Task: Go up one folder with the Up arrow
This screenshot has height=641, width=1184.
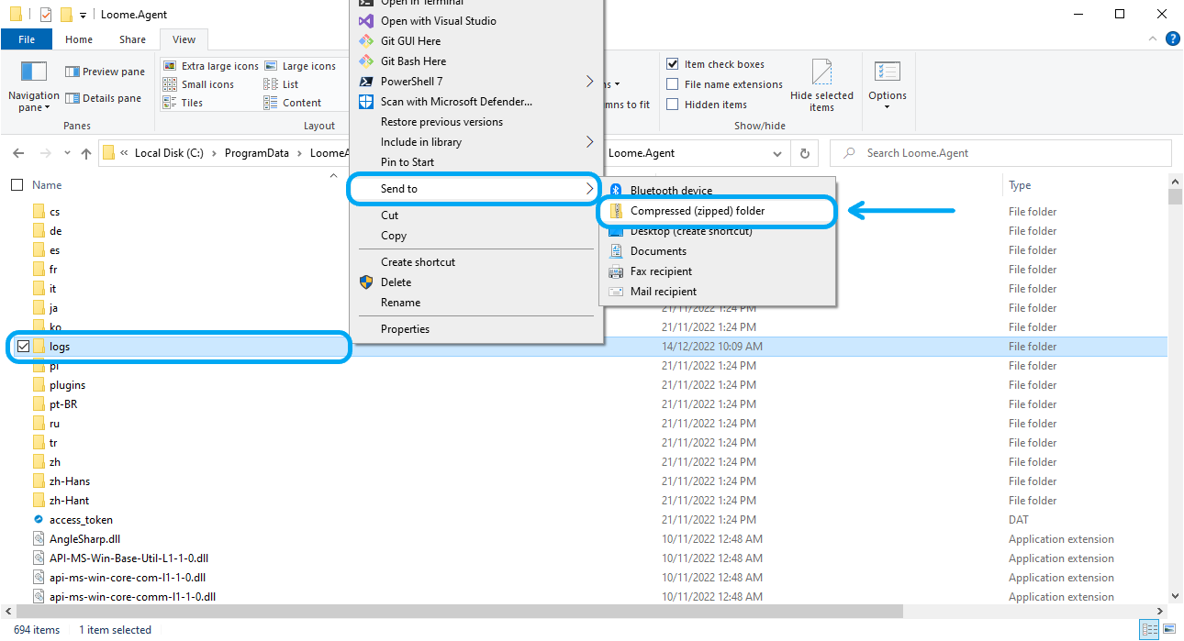Action: (x=86, y=153)
